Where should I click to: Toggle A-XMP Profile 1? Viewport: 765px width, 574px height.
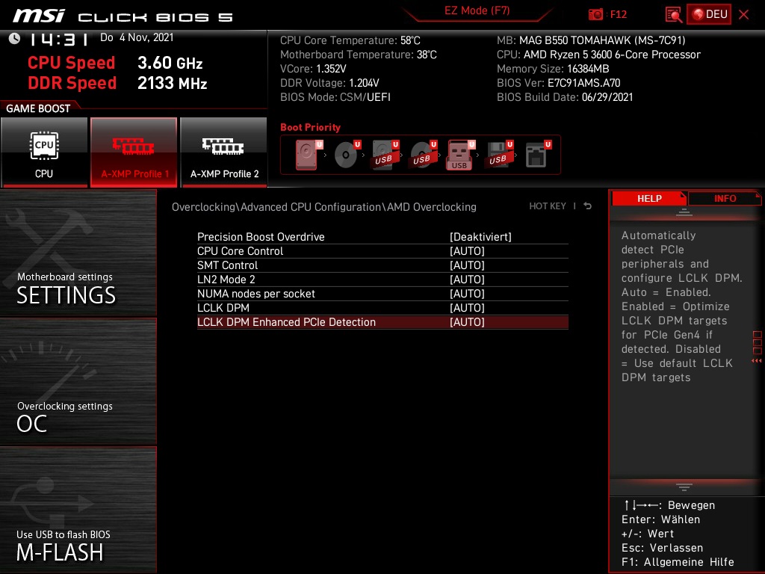[x=134, y=152]
